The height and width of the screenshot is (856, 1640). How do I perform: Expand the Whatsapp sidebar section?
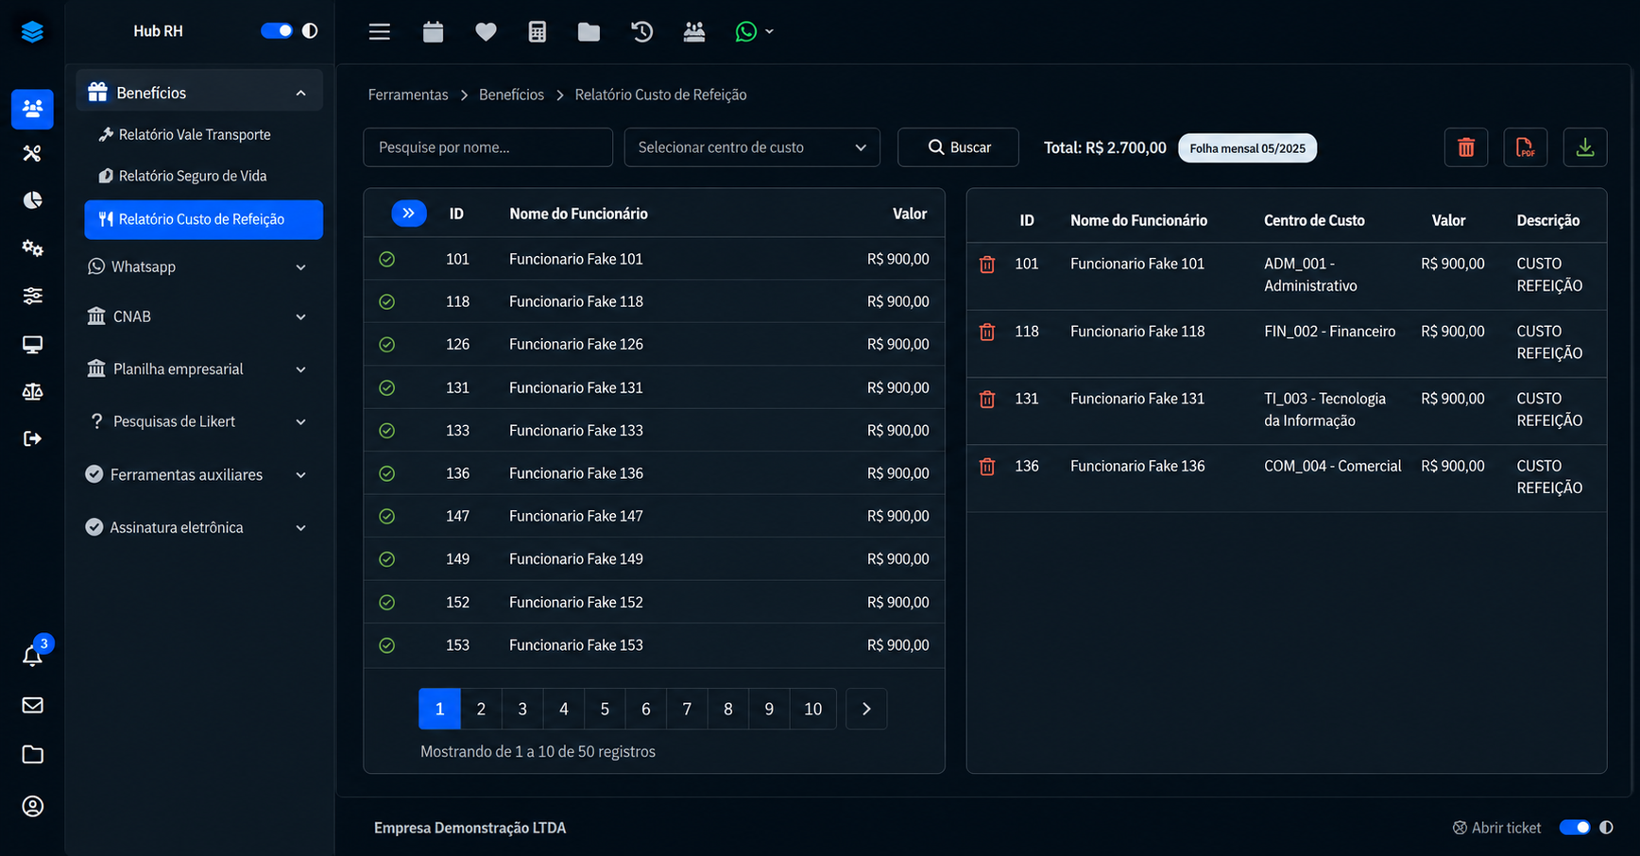pyautogui.click(x=199, y=267)
